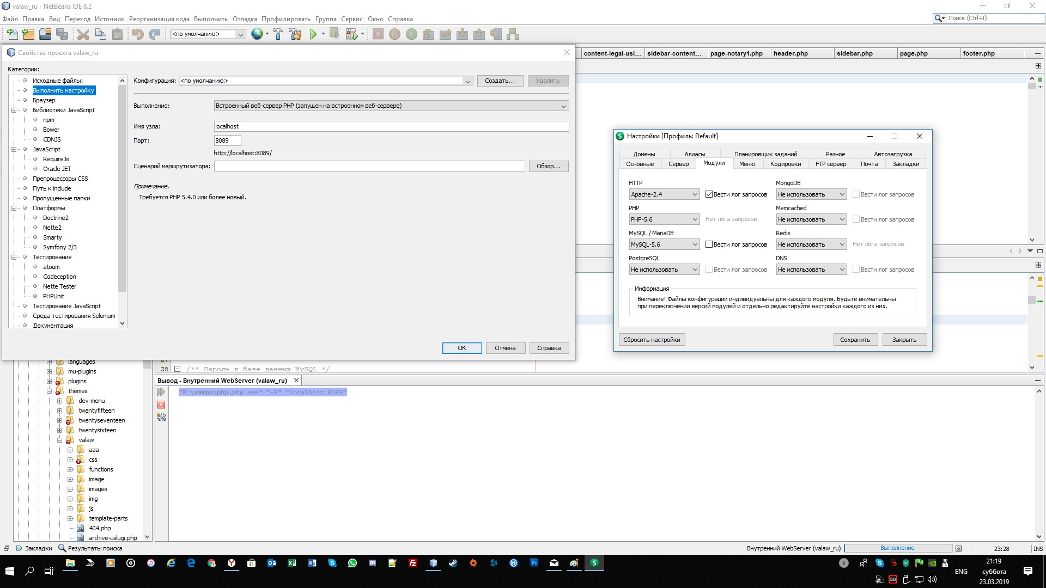Click the 'Сценарий маршрутизатора' input field
Screen dimensions: 1046x588
click(369, 166)
